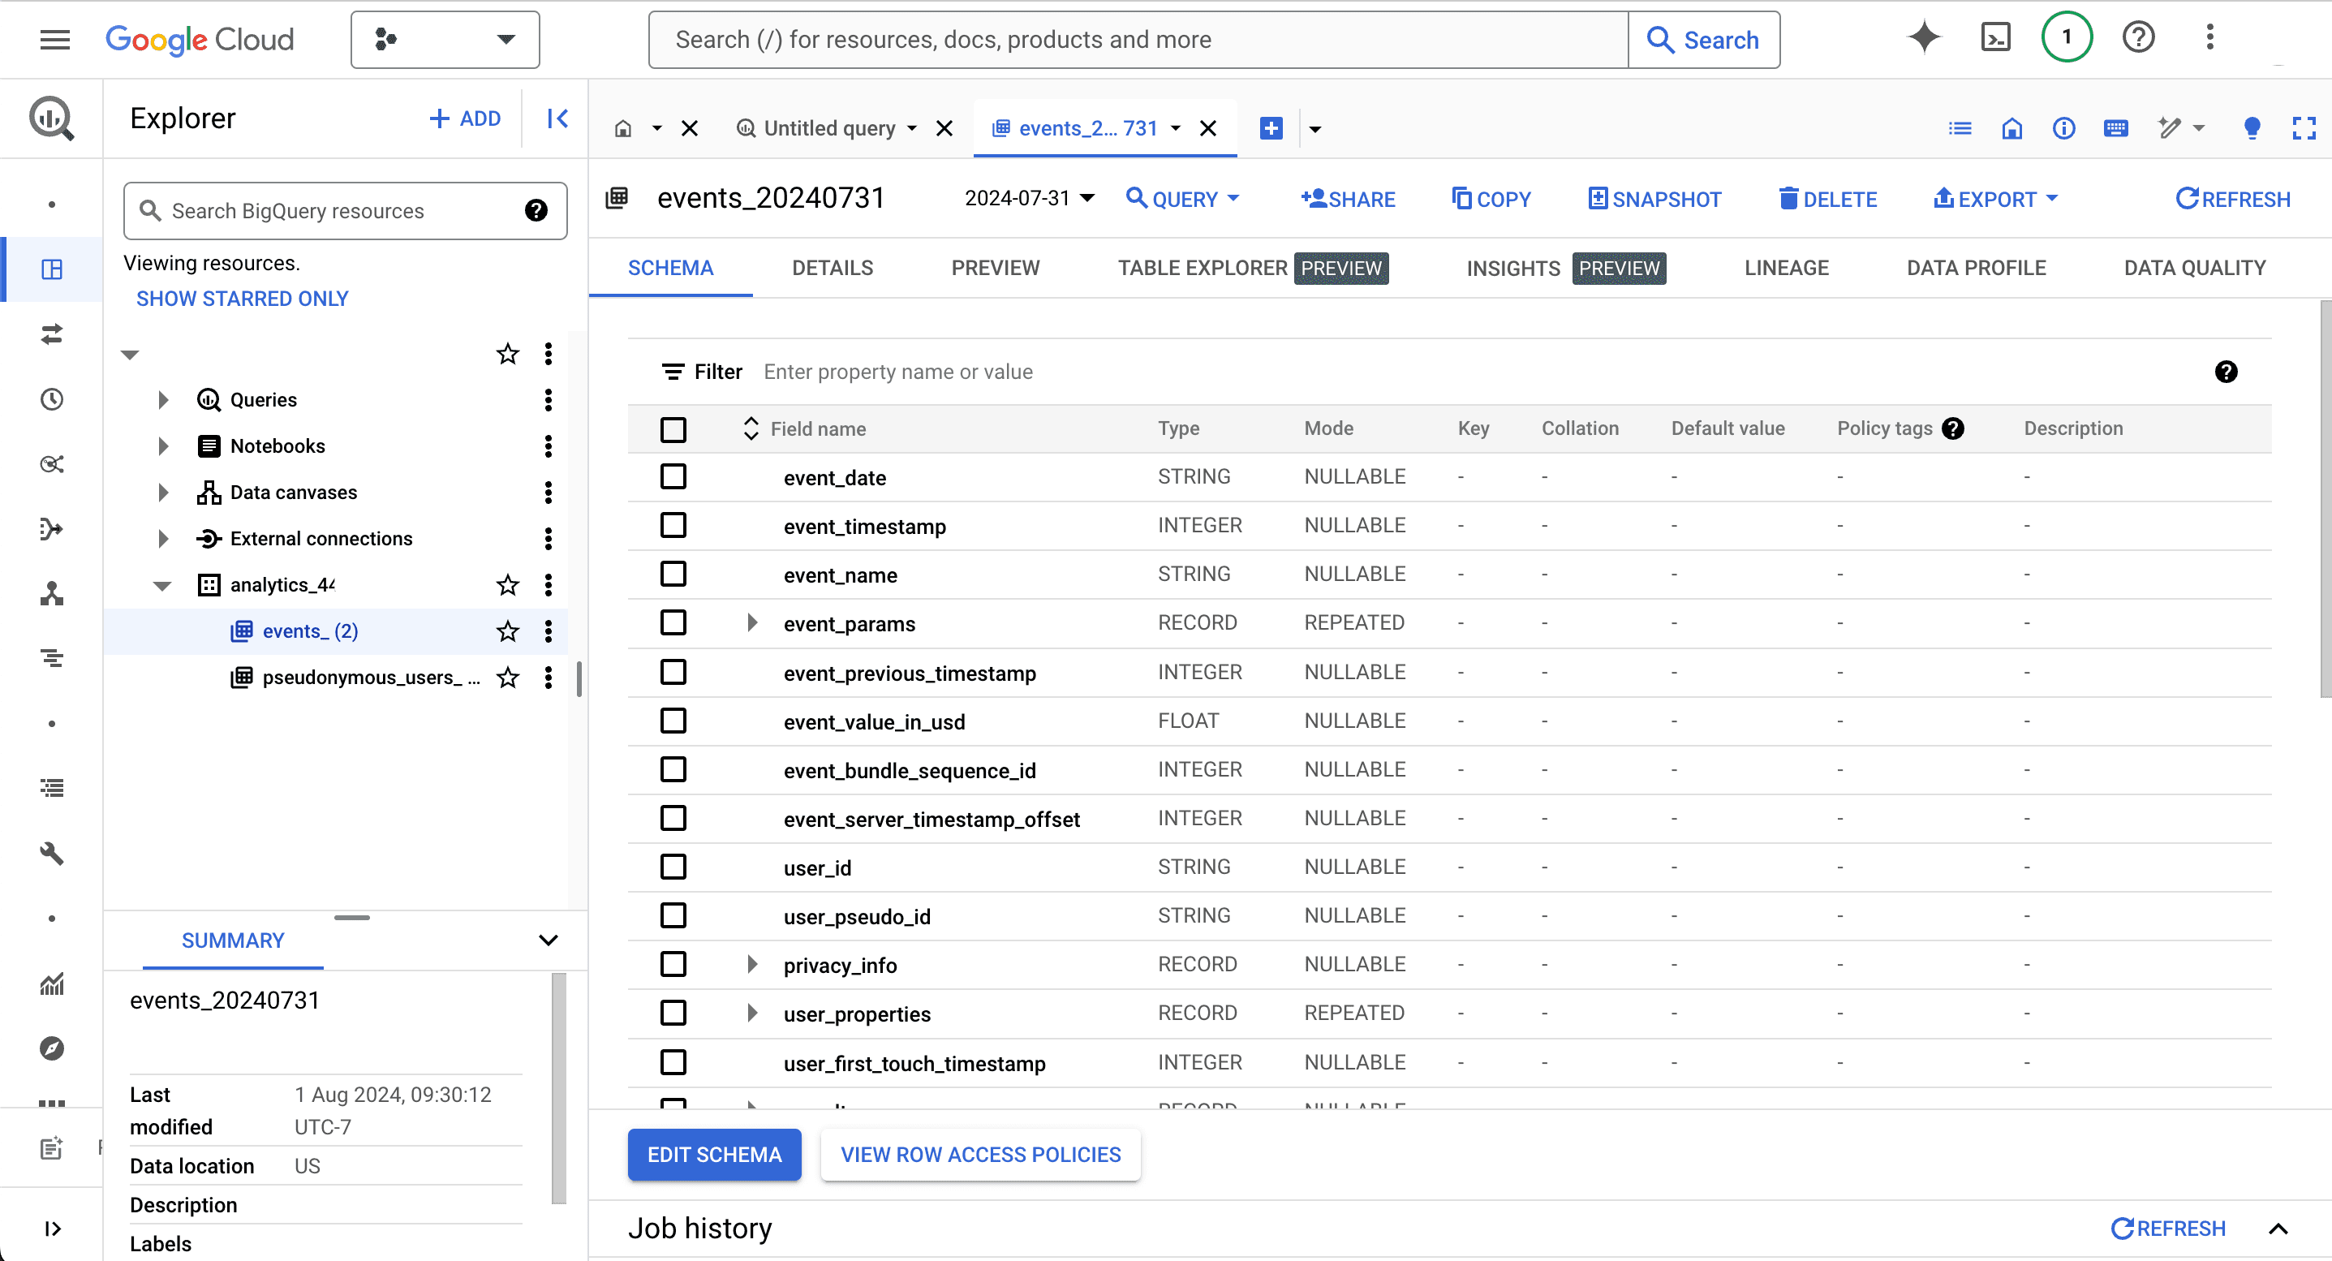Open the TABLE EXPLORER tab
The width and height of the screenshot is (2332, 1261).
coord(1252,268)
